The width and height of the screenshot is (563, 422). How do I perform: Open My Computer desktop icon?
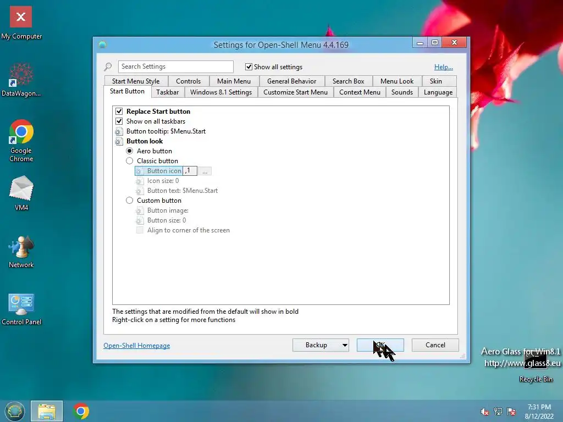[x=21, y=22]
